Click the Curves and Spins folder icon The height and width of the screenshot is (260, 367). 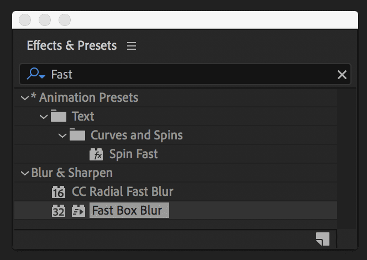tap(77, 136)
